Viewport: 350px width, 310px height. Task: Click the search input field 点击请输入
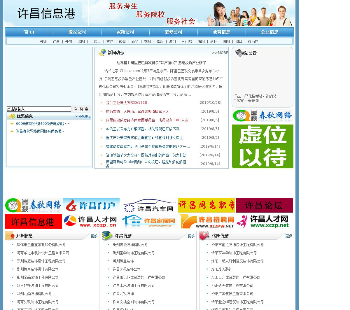tap(39, 109)
